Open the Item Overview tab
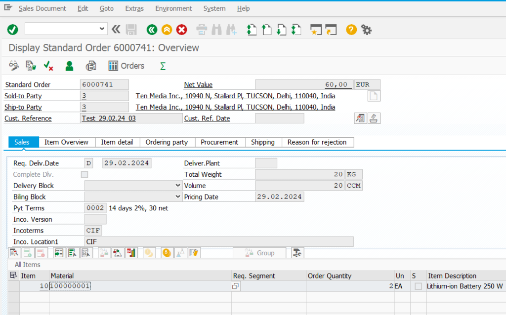Screen dimensions: 506x315 [66, 142]
